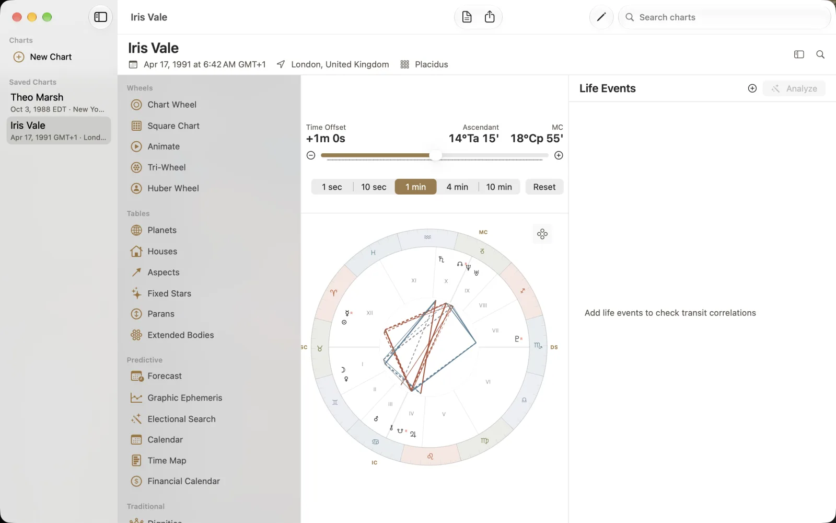
Task: Click the share icon in toolbar
Action: (490, 17)
